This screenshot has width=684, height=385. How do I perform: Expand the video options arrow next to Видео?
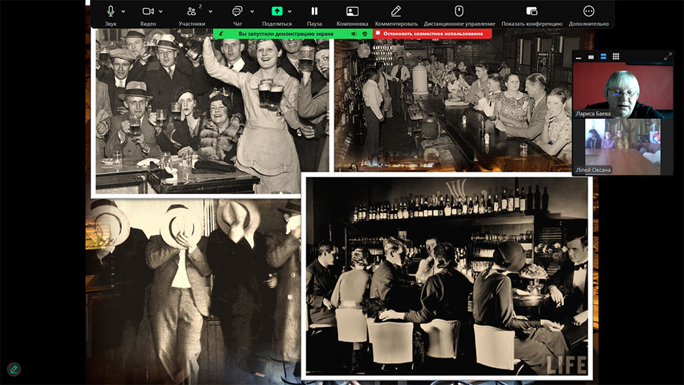tap(161, 12)
